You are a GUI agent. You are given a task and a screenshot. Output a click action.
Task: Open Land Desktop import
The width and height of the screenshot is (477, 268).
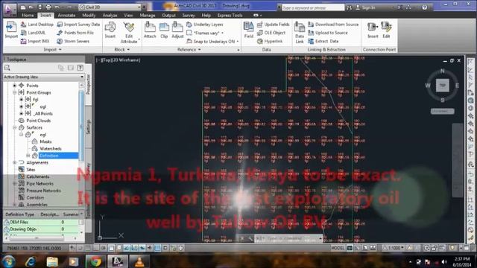click(x=37, y=25)
